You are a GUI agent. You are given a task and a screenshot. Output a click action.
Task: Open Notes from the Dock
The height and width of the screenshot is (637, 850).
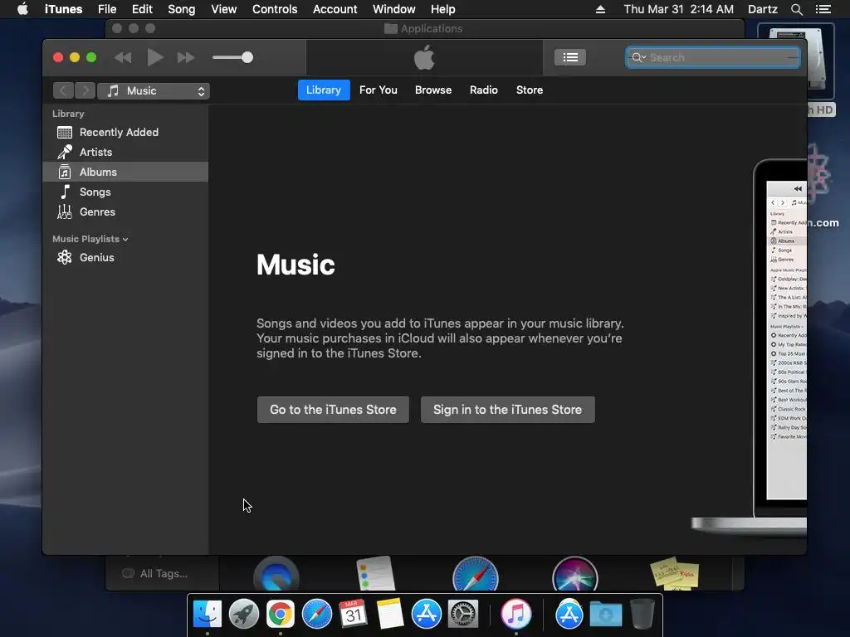tap(390, 614)
